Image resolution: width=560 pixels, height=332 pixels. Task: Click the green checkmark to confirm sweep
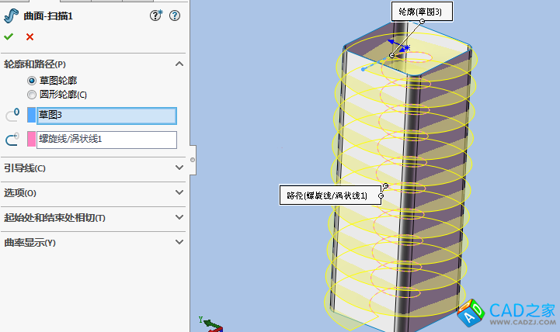[9, 36]
